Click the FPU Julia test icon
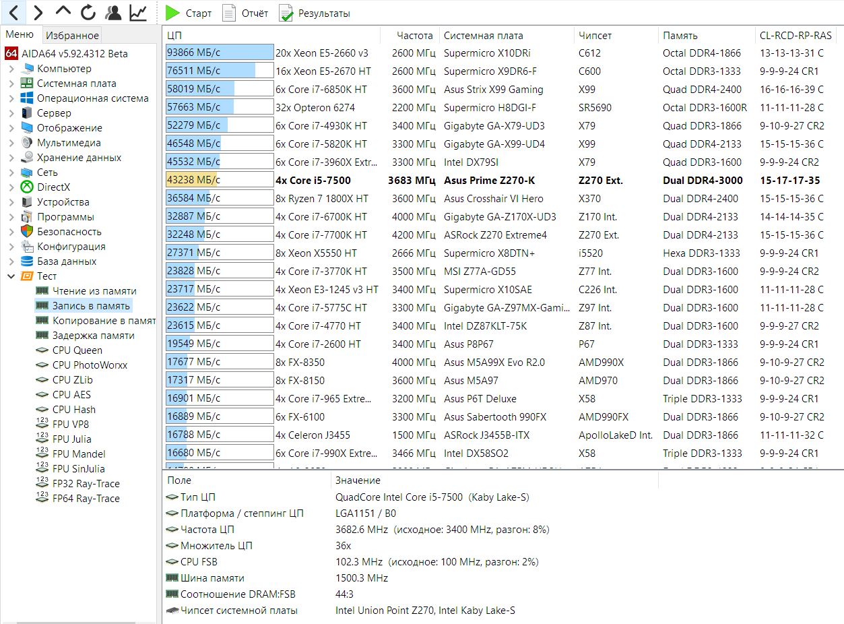This screenshot has width=844, height=624. pyautogui.click(x=42, y=439)
